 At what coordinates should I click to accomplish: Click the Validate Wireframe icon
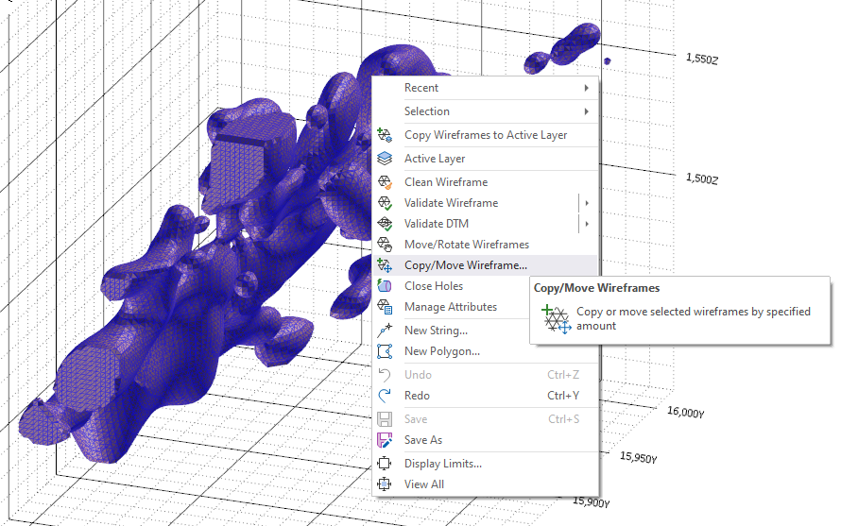tap(385, 203)
